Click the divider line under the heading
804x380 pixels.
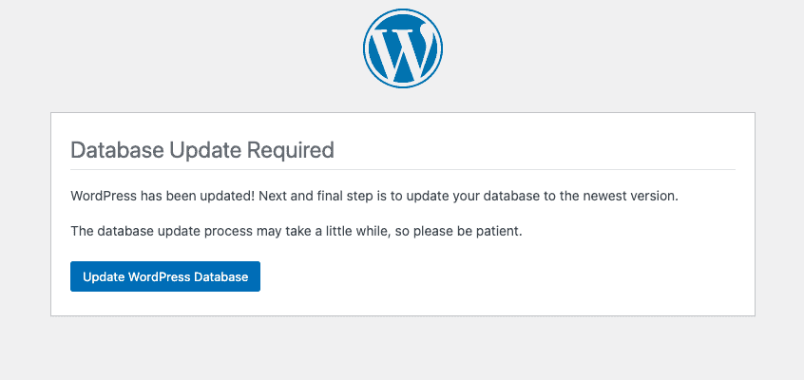[402, 169]
